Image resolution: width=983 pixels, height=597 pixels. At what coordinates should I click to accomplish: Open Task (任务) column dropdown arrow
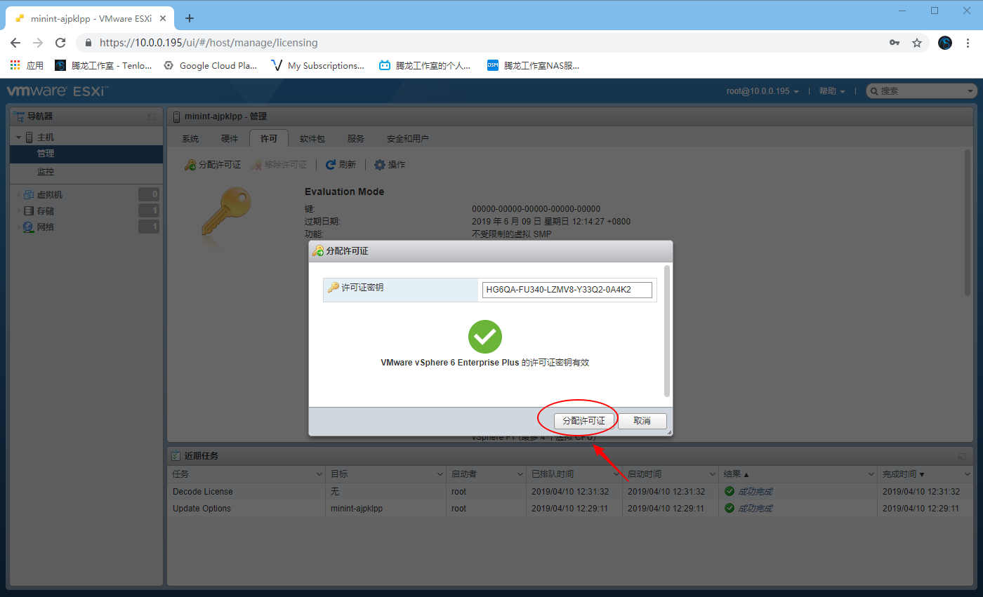pos(319,474)
